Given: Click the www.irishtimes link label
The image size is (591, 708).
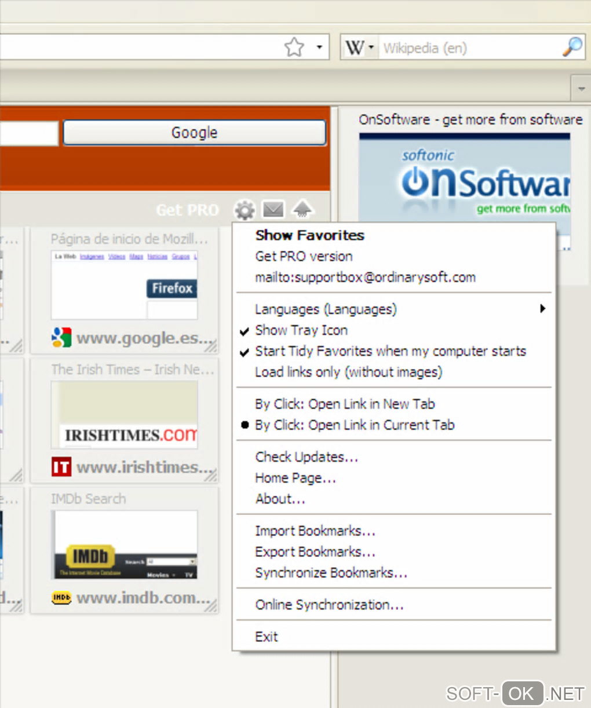Looking at the screenshot, I should pos(145,467).
